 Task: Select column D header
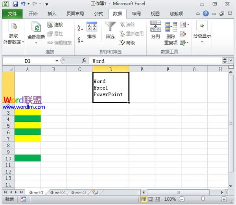tap(111, 69)
